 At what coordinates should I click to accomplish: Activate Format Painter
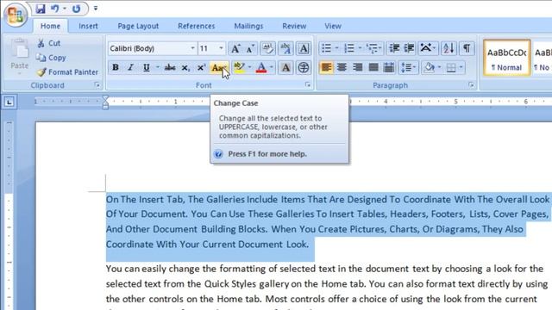click(68, 72)
